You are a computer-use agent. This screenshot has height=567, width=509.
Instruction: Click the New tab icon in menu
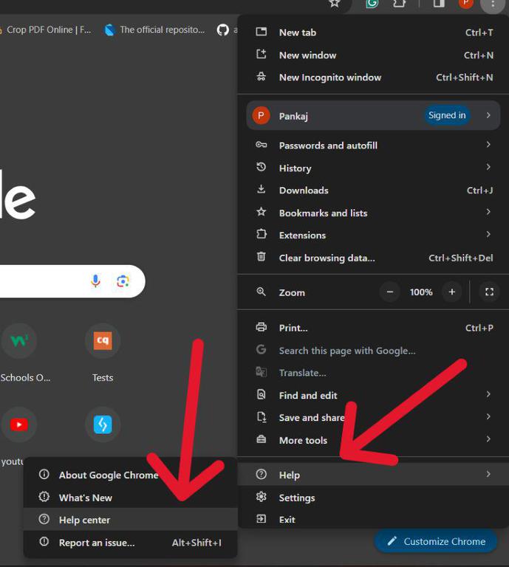262,32
